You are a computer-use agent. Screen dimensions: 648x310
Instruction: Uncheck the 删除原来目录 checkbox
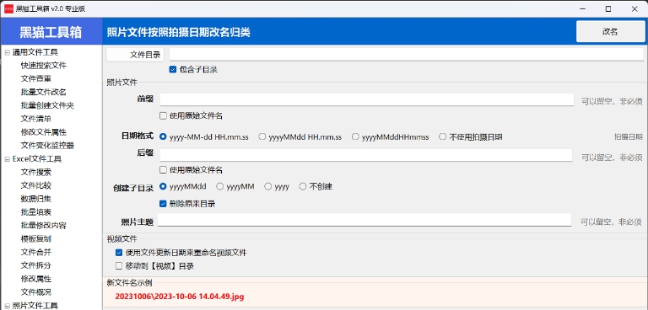[x=163, y=204]
